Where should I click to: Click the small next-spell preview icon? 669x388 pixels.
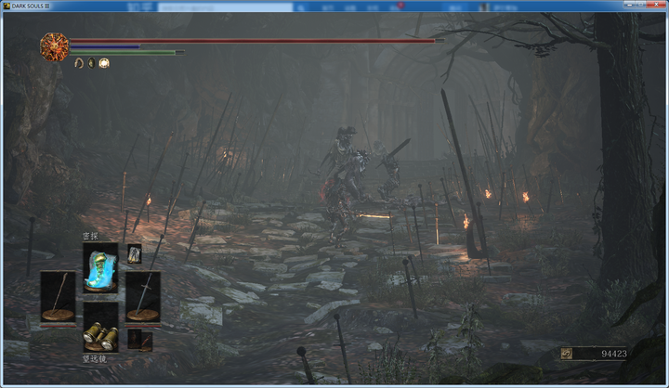coord(135,253)
